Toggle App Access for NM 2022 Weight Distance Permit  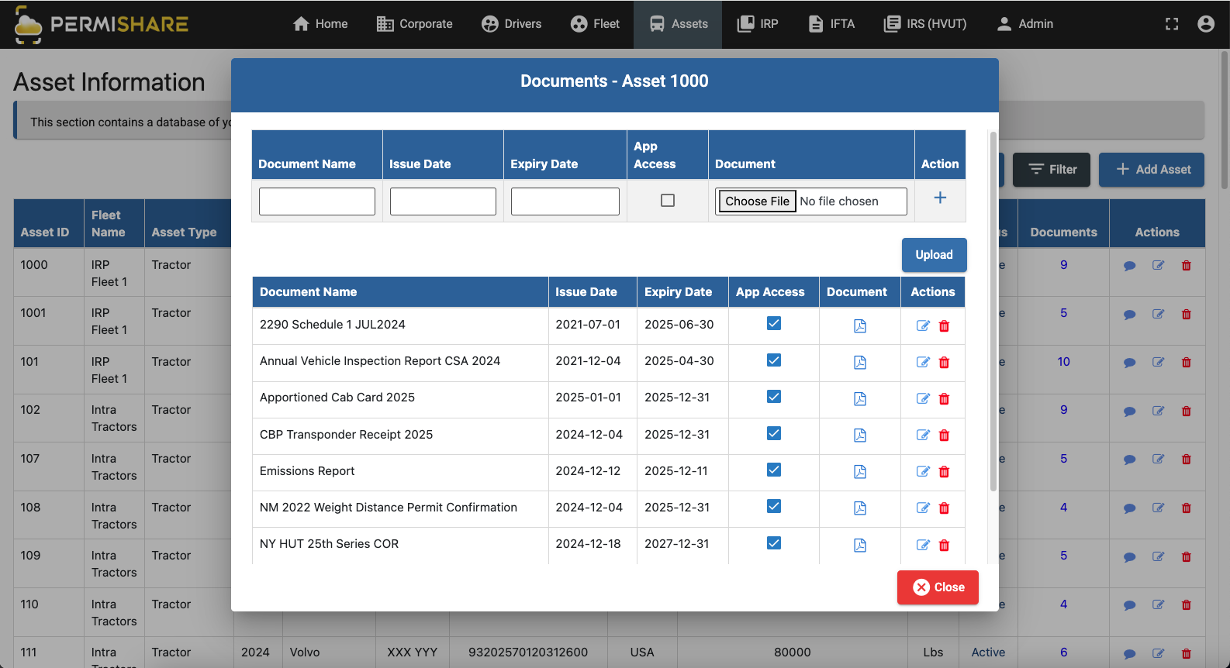[773, 506]
